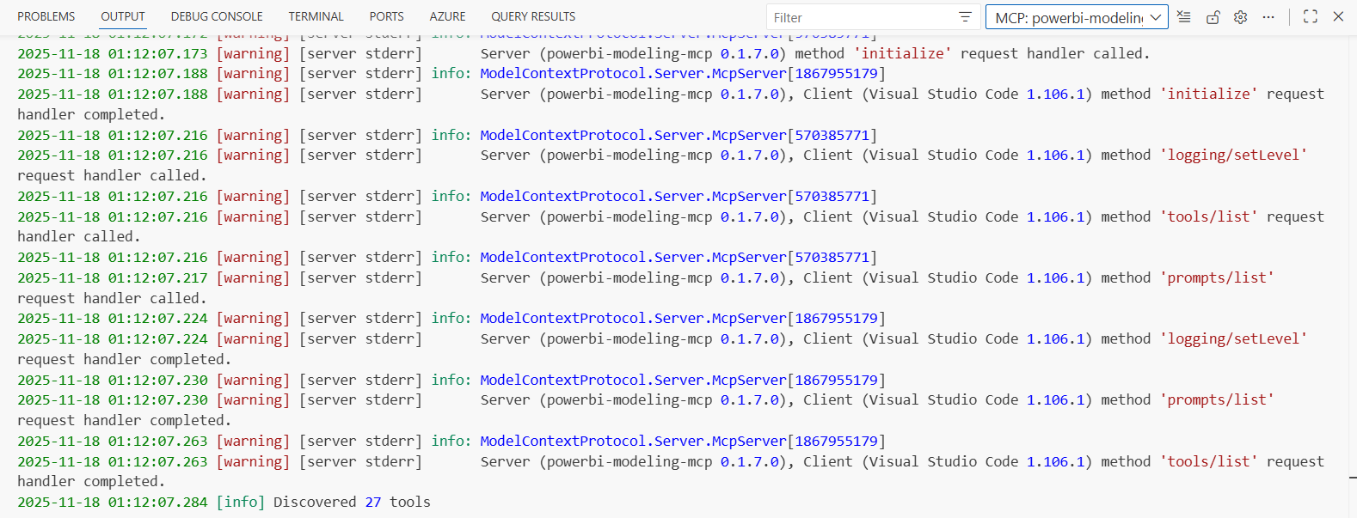The width and height of the screenshot is (1357, 518).
Task: Click the 'Discovered 27 tools' text
Action: click(x=352, y=502)
